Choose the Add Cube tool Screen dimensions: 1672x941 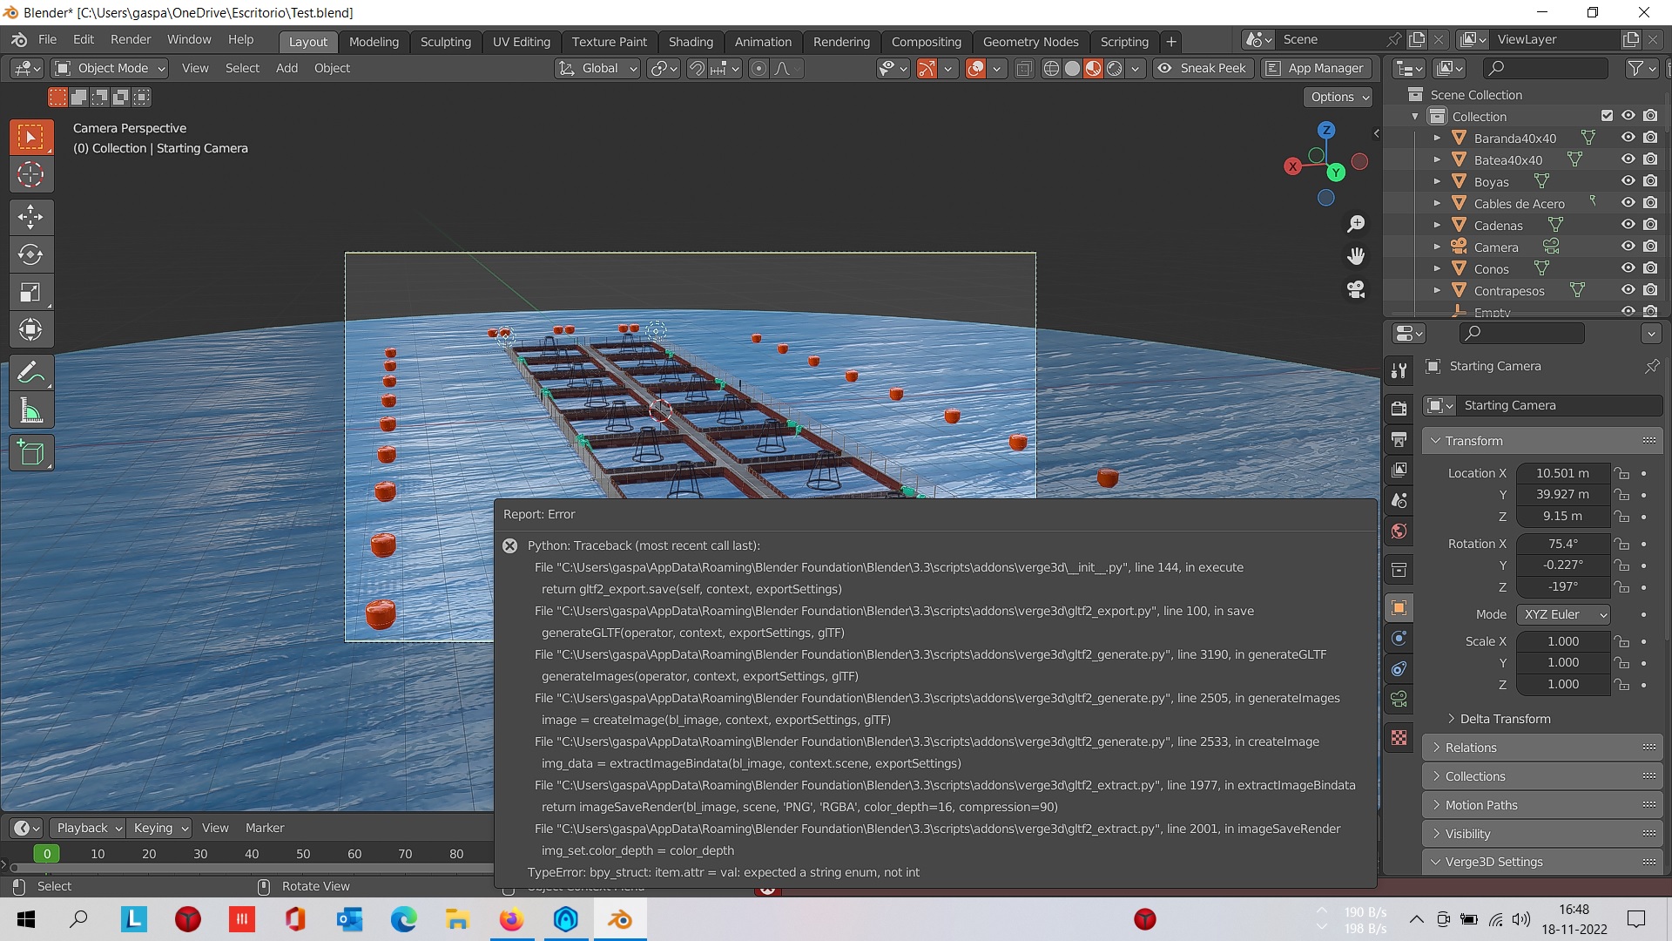[x=31, y=453]
